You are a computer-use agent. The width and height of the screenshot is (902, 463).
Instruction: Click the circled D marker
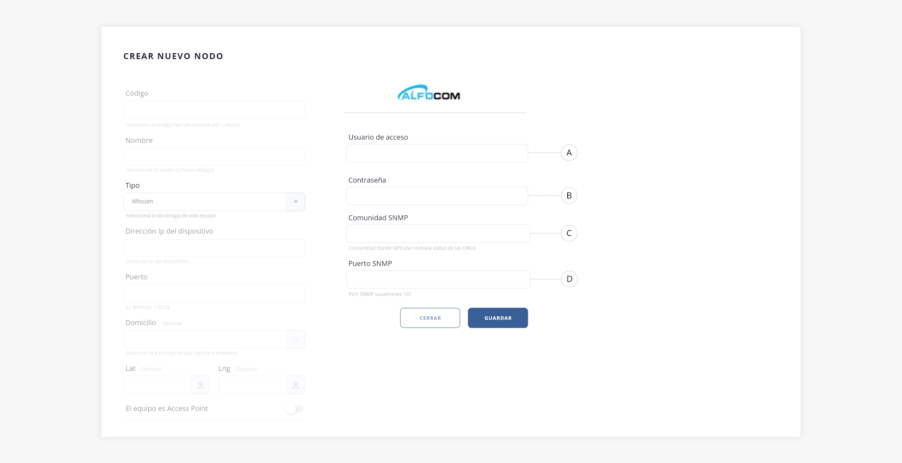pos(569,279)
